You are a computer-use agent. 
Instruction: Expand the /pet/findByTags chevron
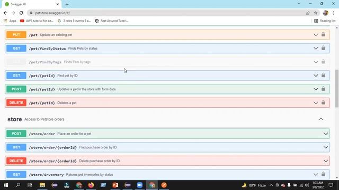tap(316, 62)
